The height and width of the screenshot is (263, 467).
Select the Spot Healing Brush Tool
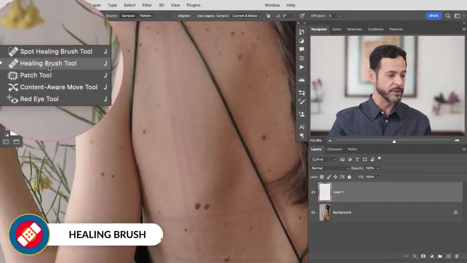coord(56,51)
